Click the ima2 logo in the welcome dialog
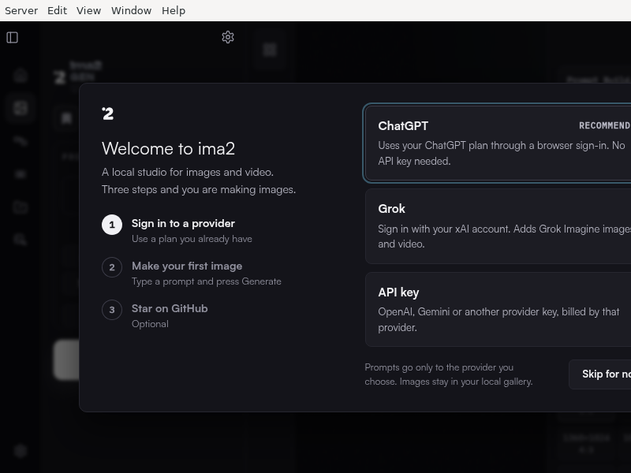This screenshot has height=473, width=631. click(107, 114)
